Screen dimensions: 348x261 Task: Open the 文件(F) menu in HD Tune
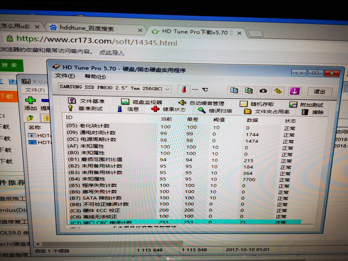point(65,76)
